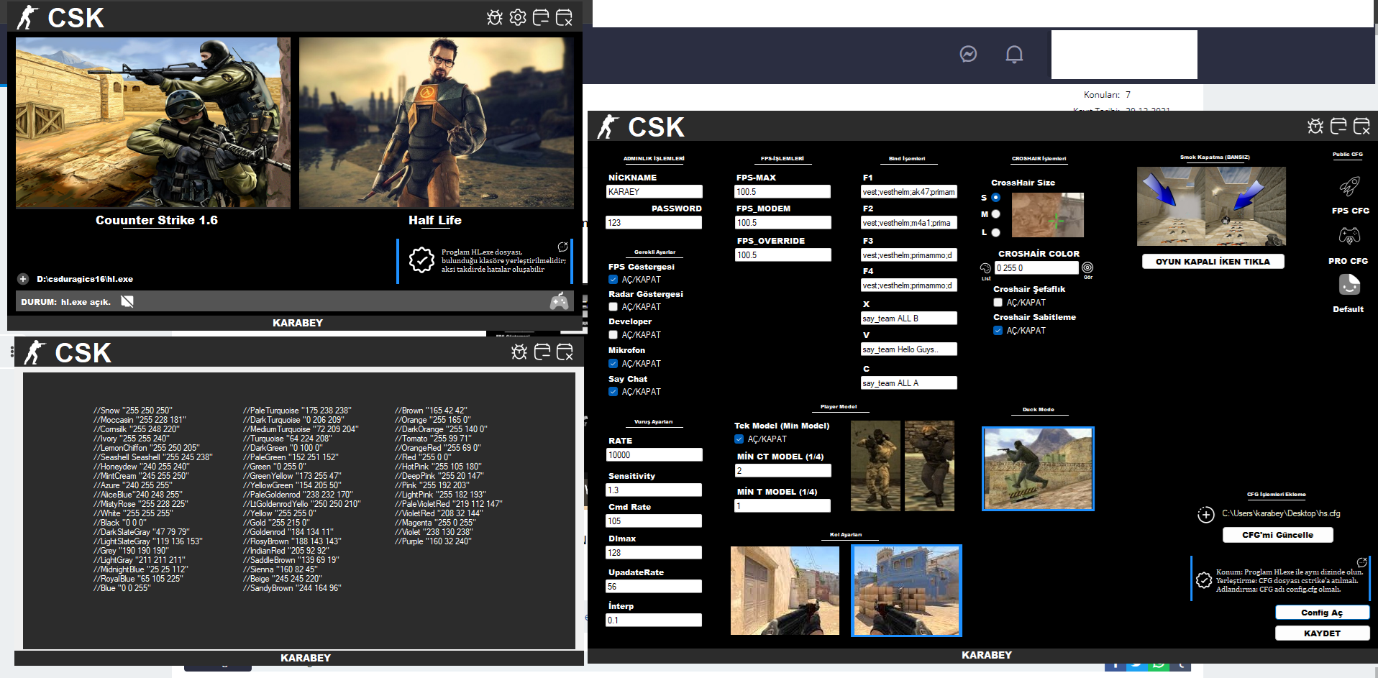Click the bug icon in the settings window
1378x678 pixels.
1315,127
